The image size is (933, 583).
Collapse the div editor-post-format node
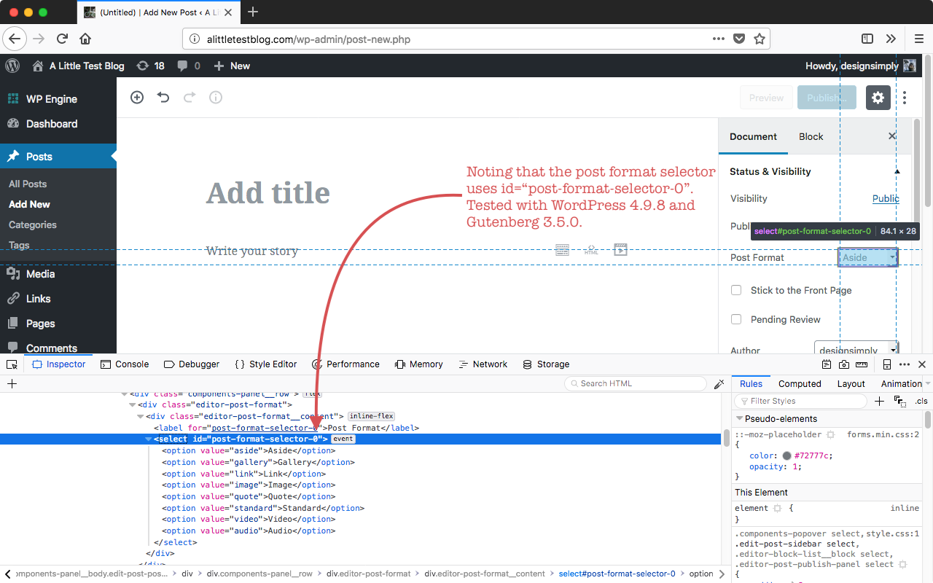133,404
